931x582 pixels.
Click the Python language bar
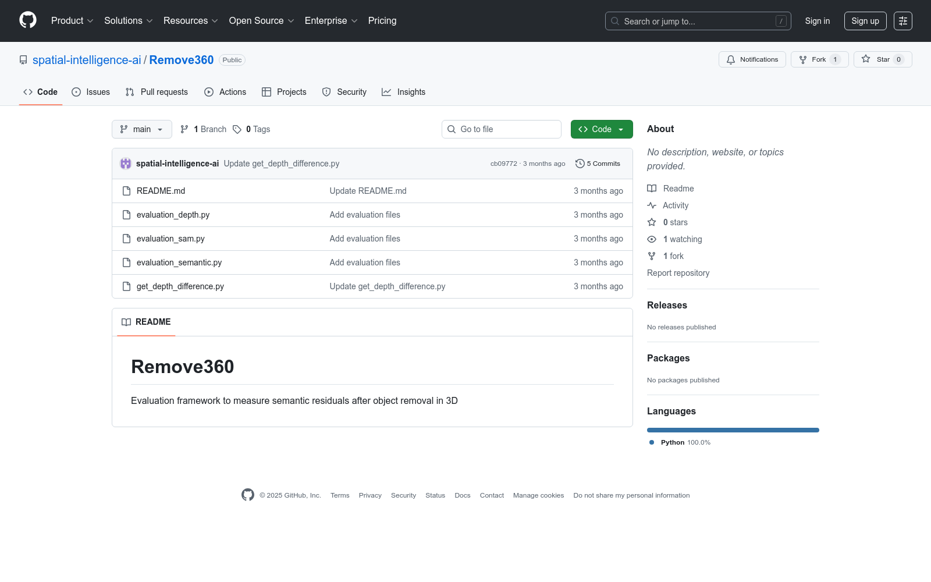(733, 430)
